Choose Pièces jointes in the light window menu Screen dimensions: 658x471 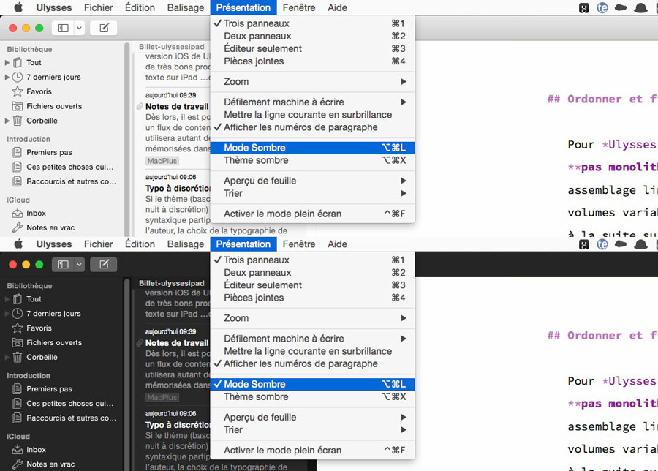pyautogui.click(x=312, y=61)
